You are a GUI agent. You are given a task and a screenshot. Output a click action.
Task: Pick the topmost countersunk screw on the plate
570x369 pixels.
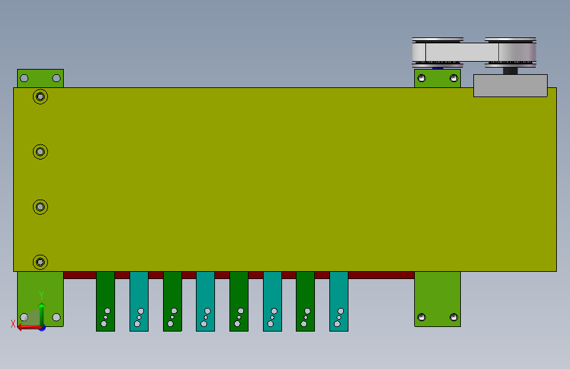tap(40, 97)
